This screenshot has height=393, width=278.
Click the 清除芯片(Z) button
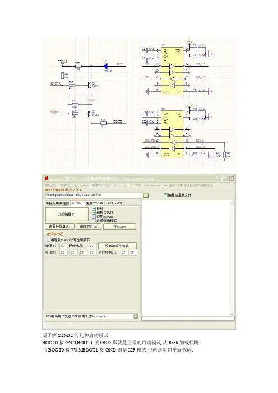click(x=89, y=227)
